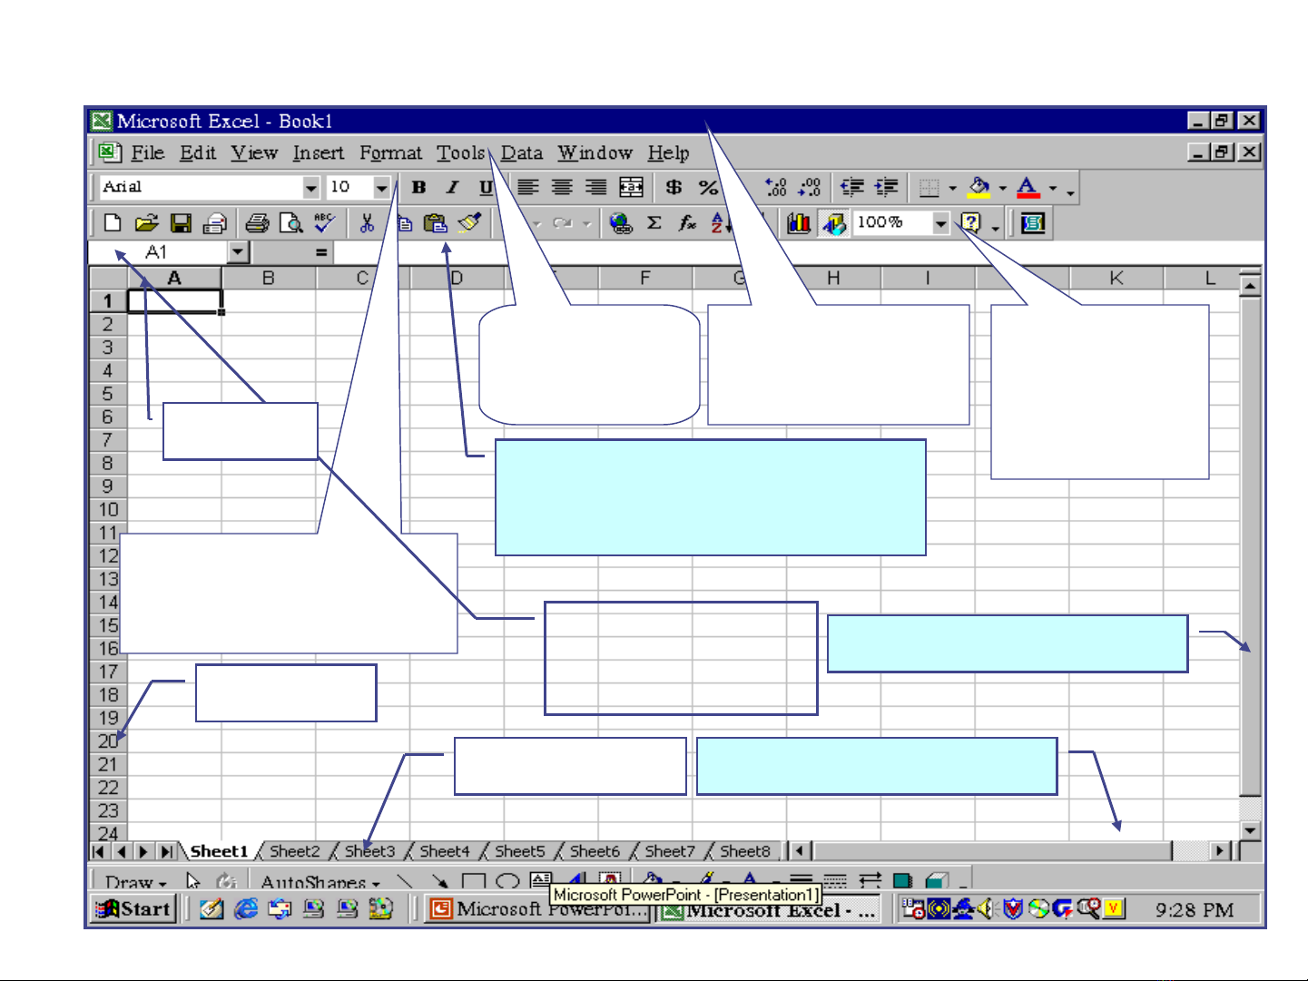Select the Format Painter brush

click(x=469, y=223)
